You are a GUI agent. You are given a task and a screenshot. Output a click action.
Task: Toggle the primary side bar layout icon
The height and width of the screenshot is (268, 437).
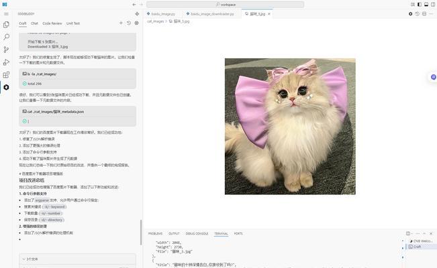(x=420, y=5)
